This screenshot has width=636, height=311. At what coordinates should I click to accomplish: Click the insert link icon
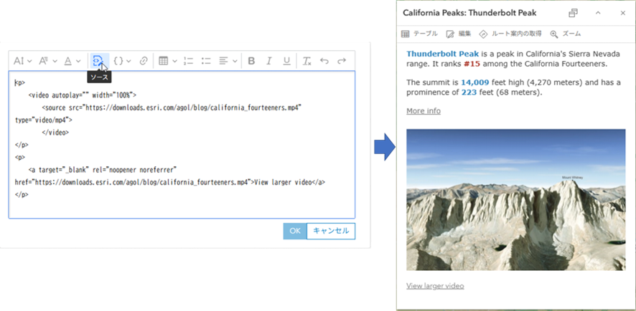tap(144, 61)
